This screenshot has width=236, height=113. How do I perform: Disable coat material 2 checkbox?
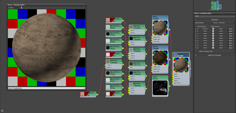click(x=198, y=31)
